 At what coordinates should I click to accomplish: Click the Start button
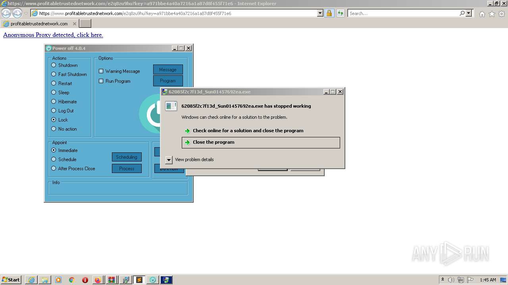tap(11, 280)
